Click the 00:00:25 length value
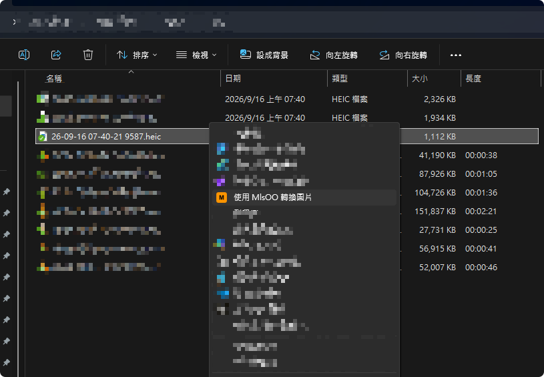The image size is (544, 377). 481,230
